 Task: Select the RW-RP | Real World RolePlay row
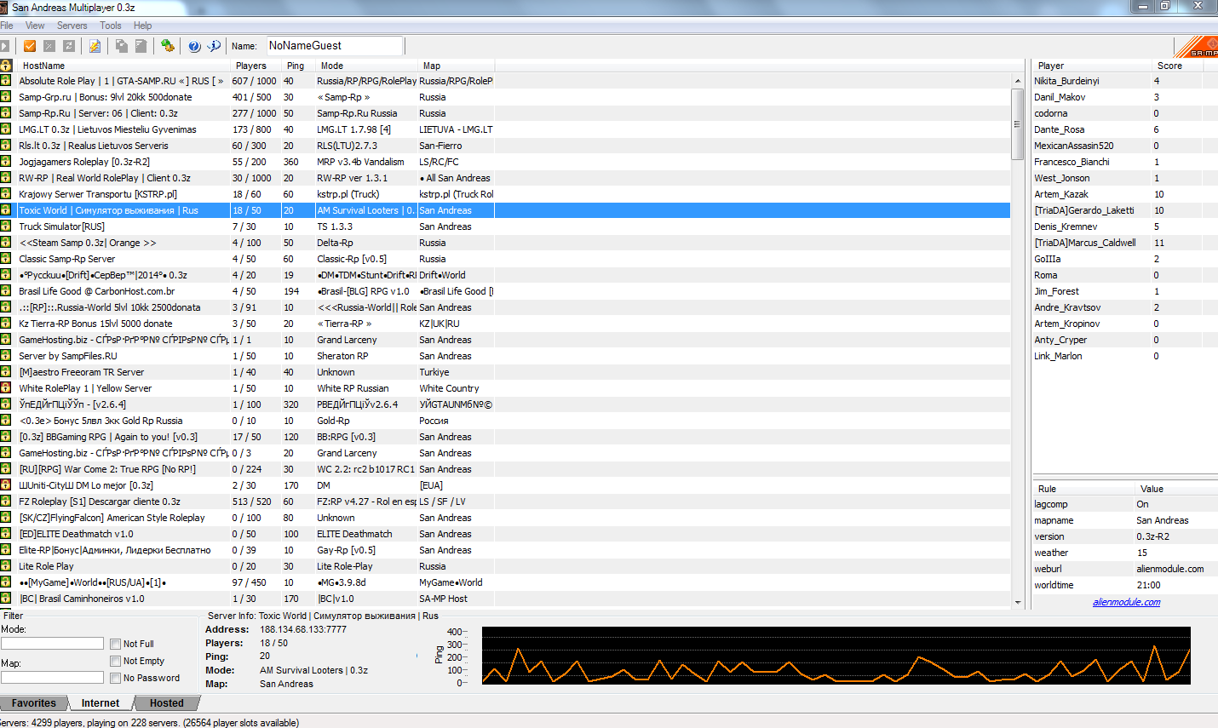point(505,178)
